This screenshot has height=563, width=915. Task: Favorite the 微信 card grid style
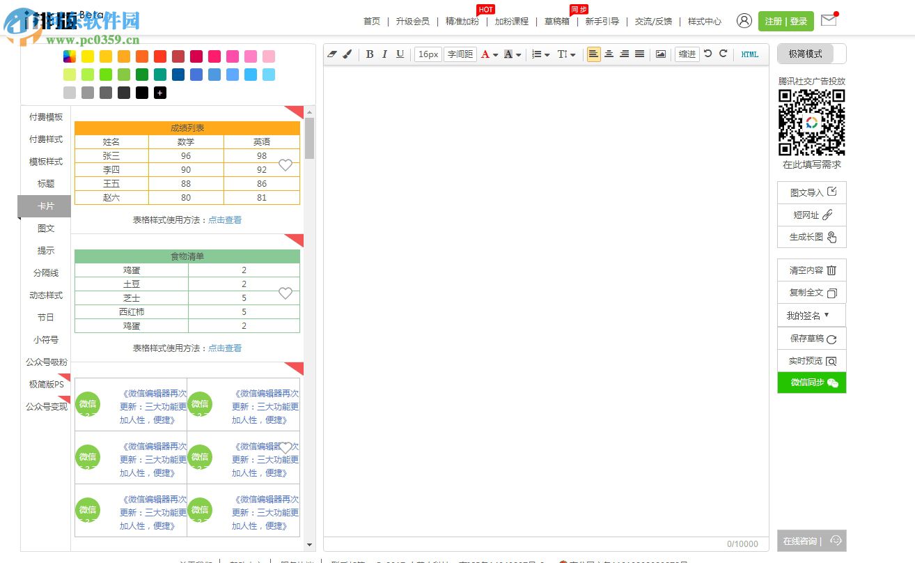click(286, 448)
